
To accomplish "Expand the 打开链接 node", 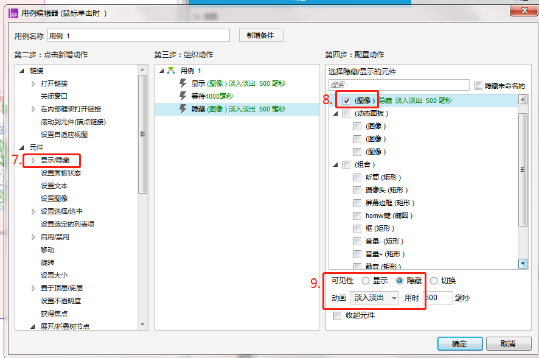I will [x=33, y=83].
